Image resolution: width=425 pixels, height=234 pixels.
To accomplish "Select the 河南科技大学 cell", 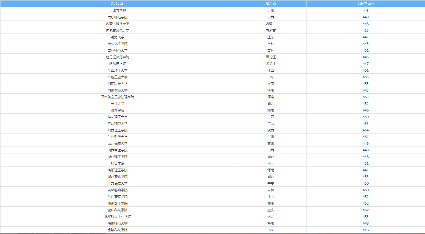I will 117,84.
